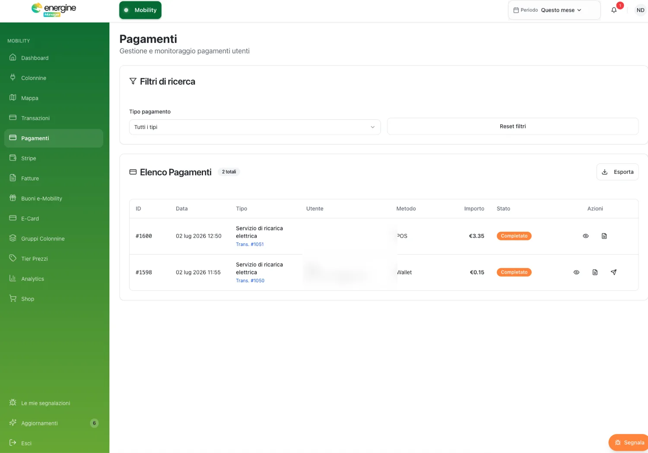Open Colonnine in the sidebar

coord(54,78)
